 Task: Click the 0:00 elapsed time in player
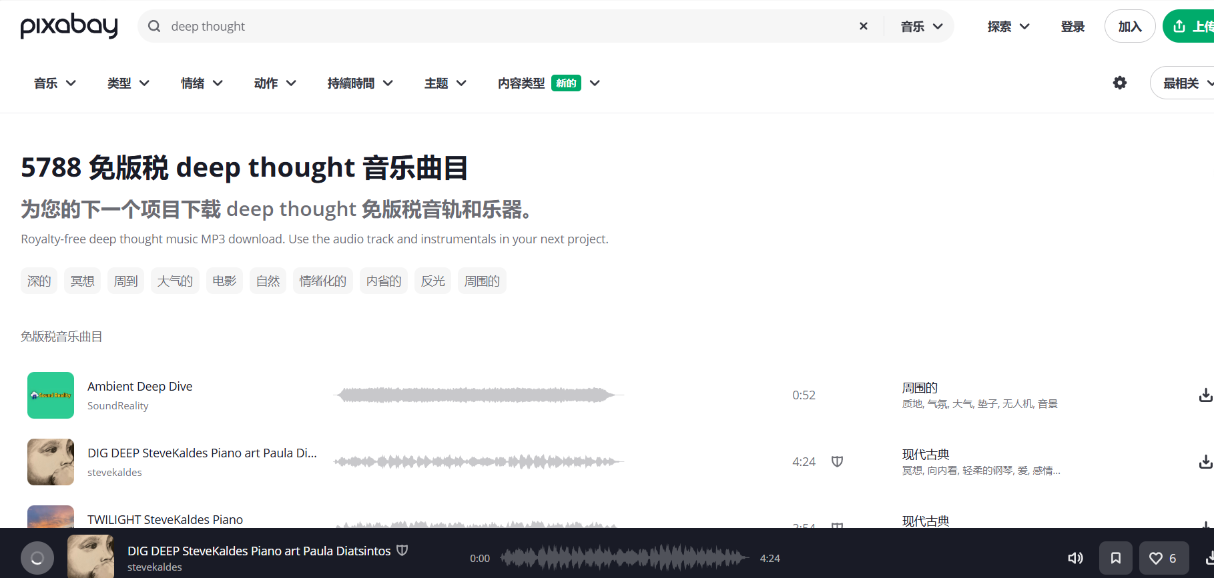pyautogui.click(x=480, y=558)
